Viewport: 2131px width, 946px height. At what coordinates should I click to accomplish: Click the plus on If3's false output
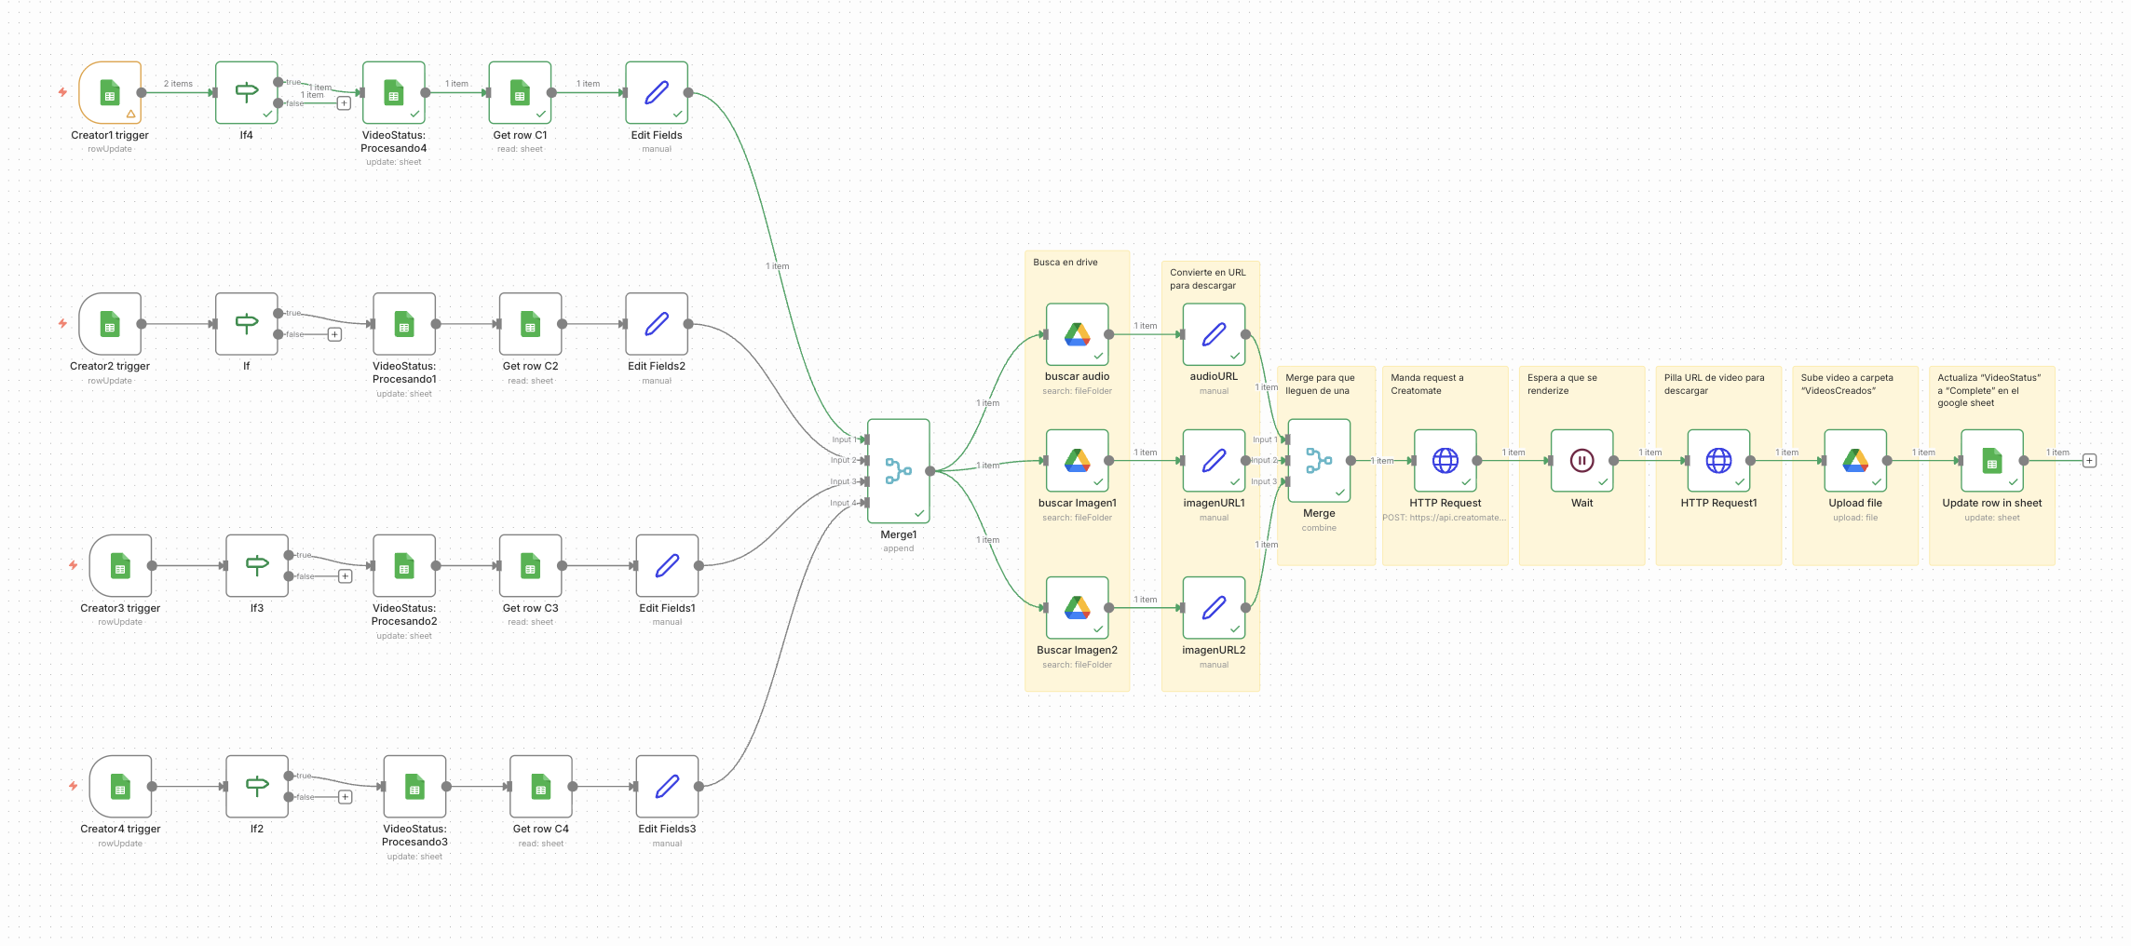[345, 576]
